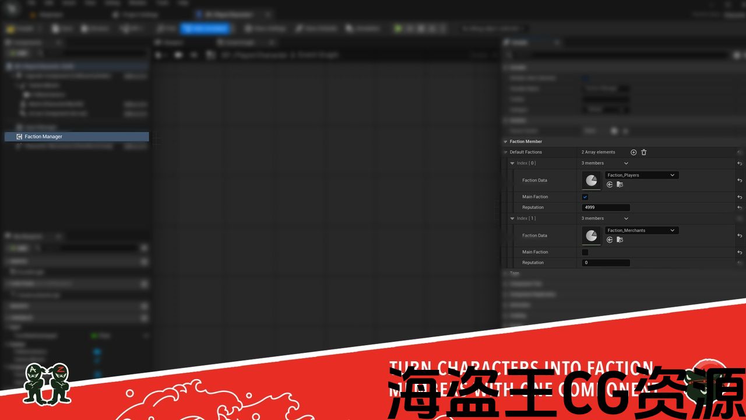Browse to Faction_Players in Content Browser
The width and height of the screenshot is (746, 420).
click(x=620, y=184)
